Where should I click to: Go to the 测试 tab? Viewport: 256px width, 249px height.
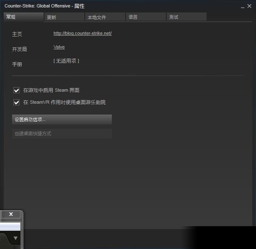click(x=187, y=17)
